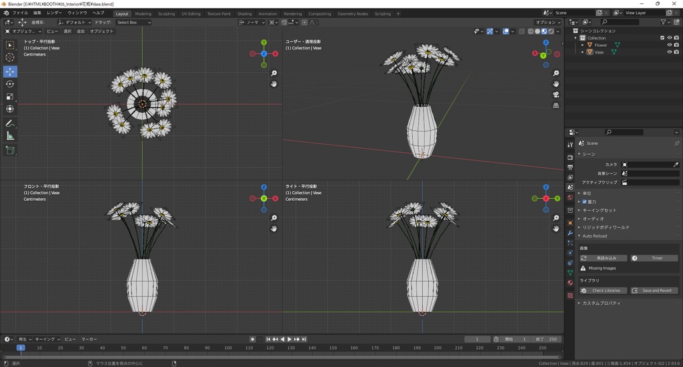The width and height of the screenshot is (683, 367).
Task: Pick the Add Cube tool
Action: point(10,151)
